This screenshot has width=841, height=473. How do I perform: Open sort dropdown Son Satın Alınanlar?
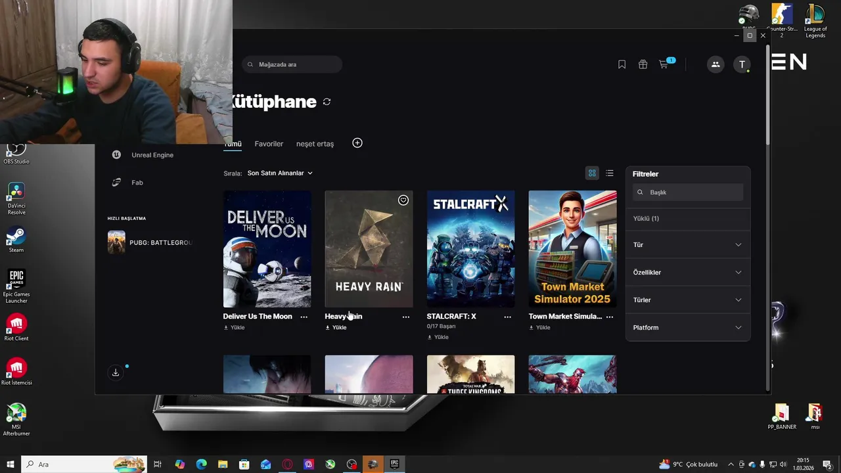280,173
